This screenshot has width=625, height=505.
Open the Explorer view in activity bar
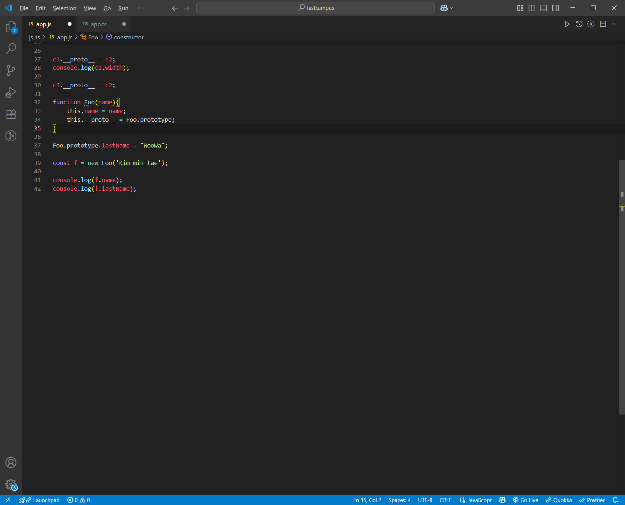[11, 27]
